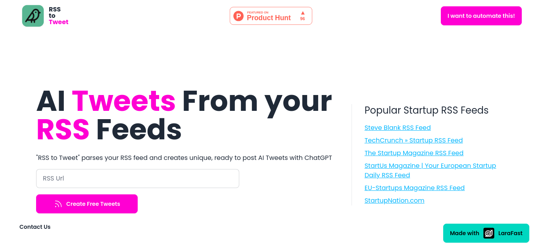Click the green bird logo icon

point(33,16)
